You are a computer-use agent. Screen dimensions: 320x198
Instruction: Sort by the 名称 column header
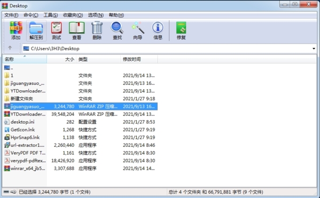25,59
